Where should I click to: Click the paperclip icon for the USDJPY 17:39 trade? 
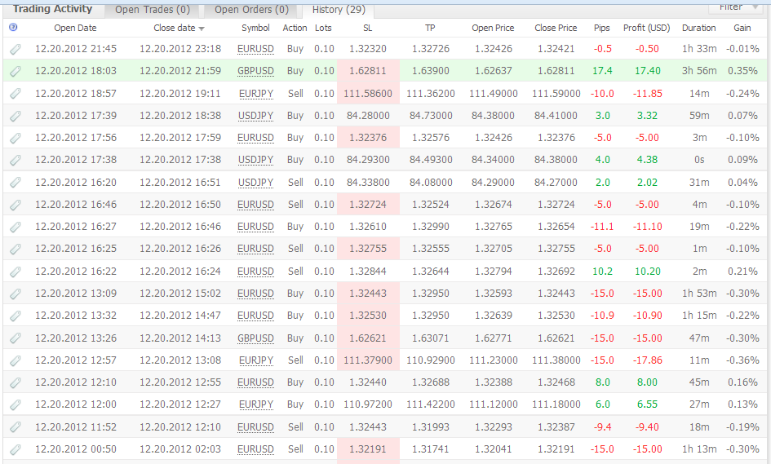tap(16, 116)
